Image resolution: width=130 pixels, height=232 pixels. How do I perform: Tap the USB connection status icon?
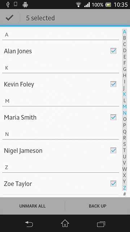tap(8, 5)
